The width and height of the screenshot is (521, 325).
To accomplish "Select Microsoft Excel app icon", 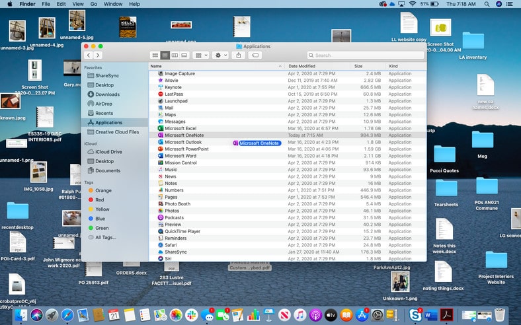I will 161,128.
